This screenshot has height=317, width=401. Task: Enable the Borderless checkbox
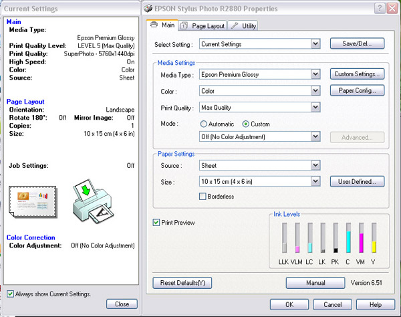click(x=203, y=197)
